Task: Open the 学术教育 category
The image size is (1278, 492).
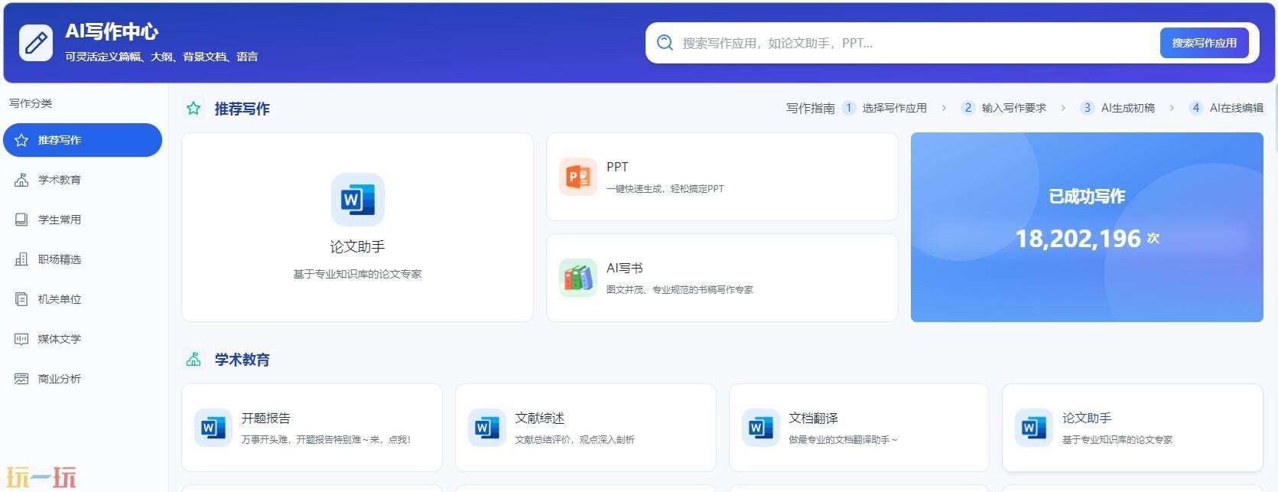Action: click(x=83, y=180)
